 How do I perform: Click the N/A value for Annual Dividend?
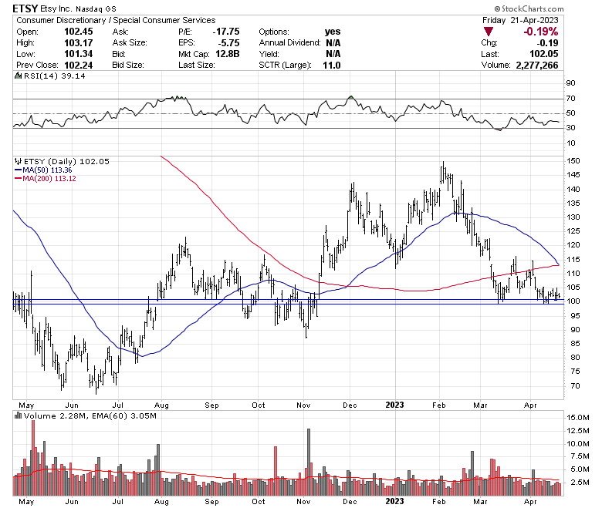coord(333,42)
